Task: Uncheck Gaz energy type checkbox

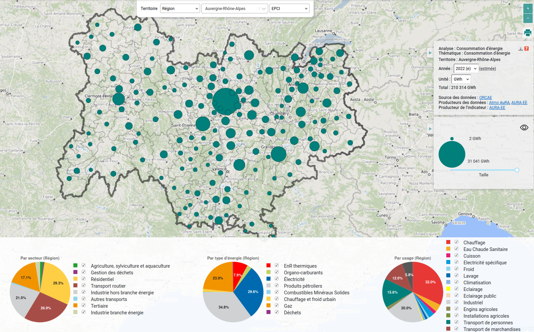Action: 277,305
